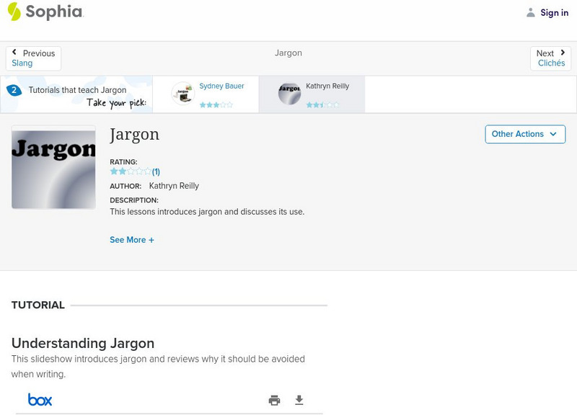Click Sydney Bauer's circular avatar picture

click(x=181, y=93)
